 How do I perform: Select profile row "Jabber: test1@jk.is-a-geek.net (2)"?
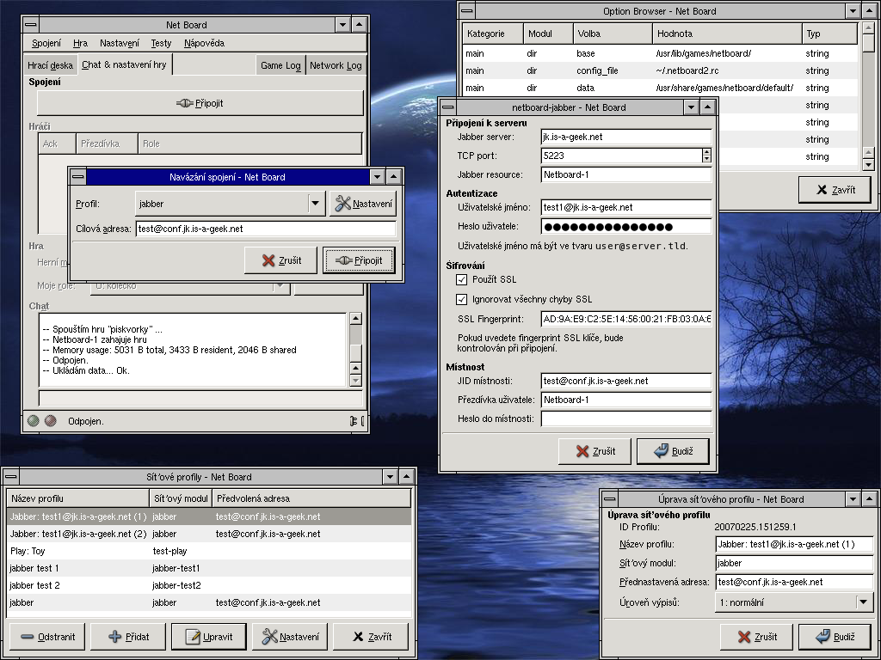pyautogui.click(x=209, y=534)
